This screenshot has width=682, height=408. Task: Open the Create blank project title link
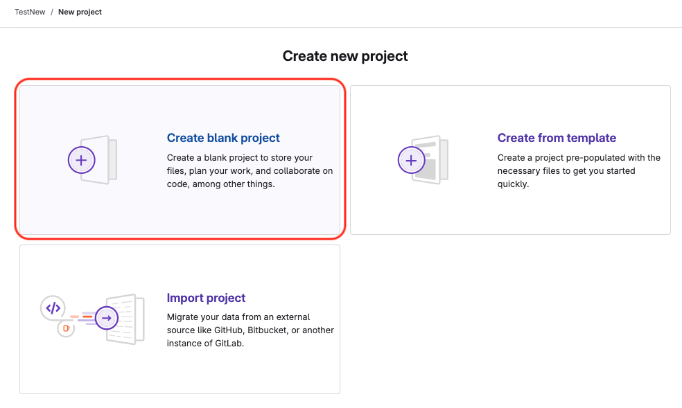click(x=223, y=138)
